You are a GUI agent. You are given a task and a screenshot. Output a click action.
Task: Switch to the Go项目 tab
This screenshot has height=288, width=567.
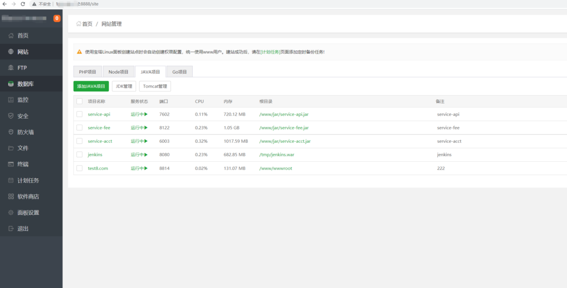pyautogui.click(x=179, y=71)
